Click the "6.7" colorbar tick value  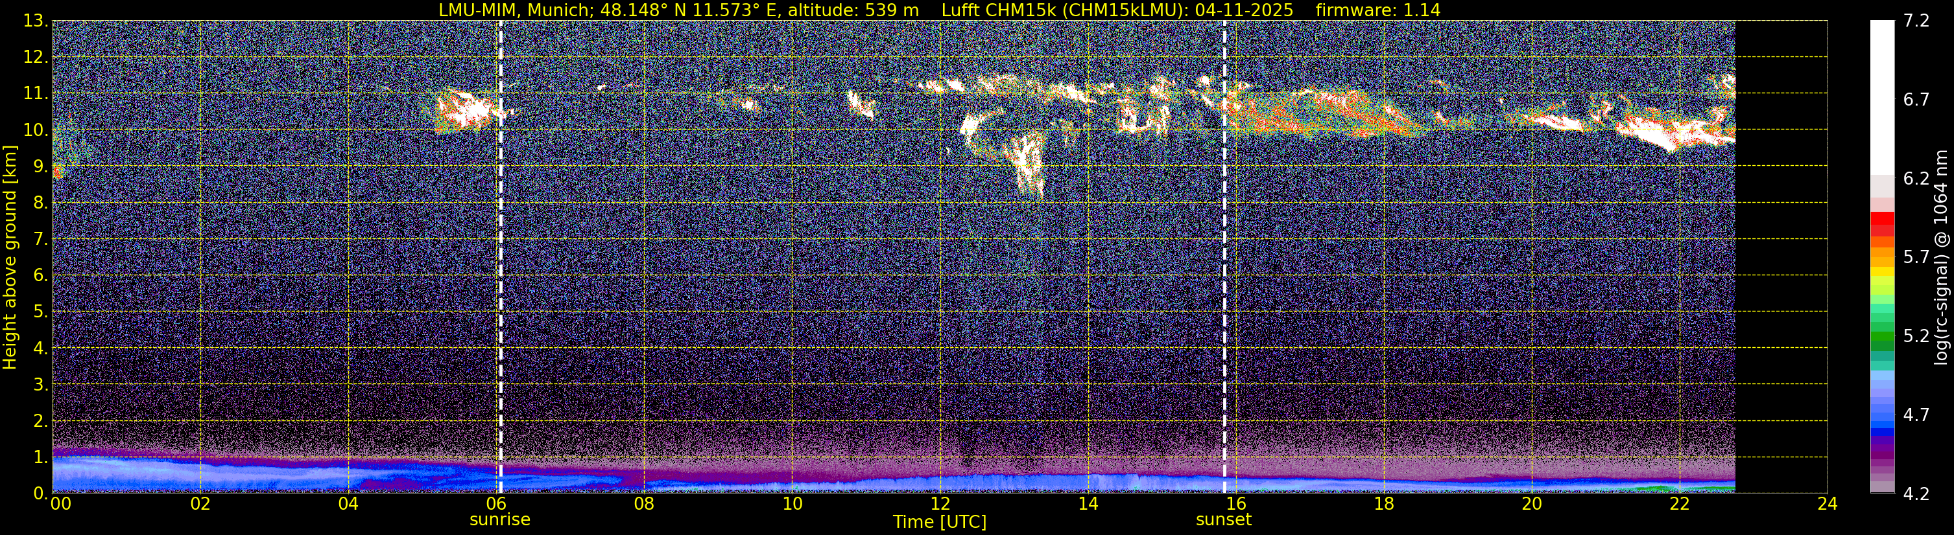tap(1916, 99)
